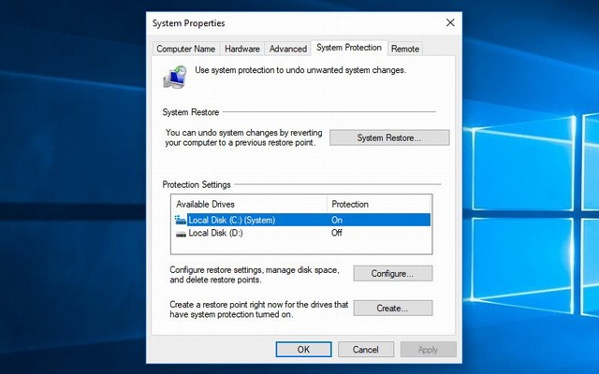The image size is (599, 374).
Task: Close the System Properties dialog
Action: tap(450, 22)
